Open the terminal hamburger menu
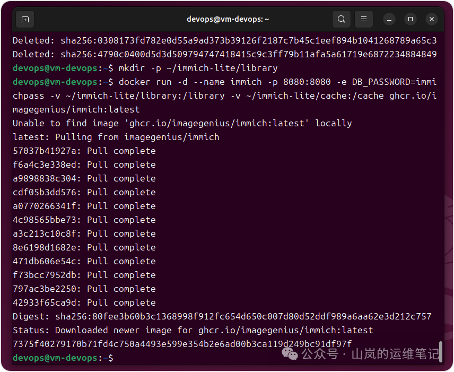454x372 pixels. [x=364, y=19]
